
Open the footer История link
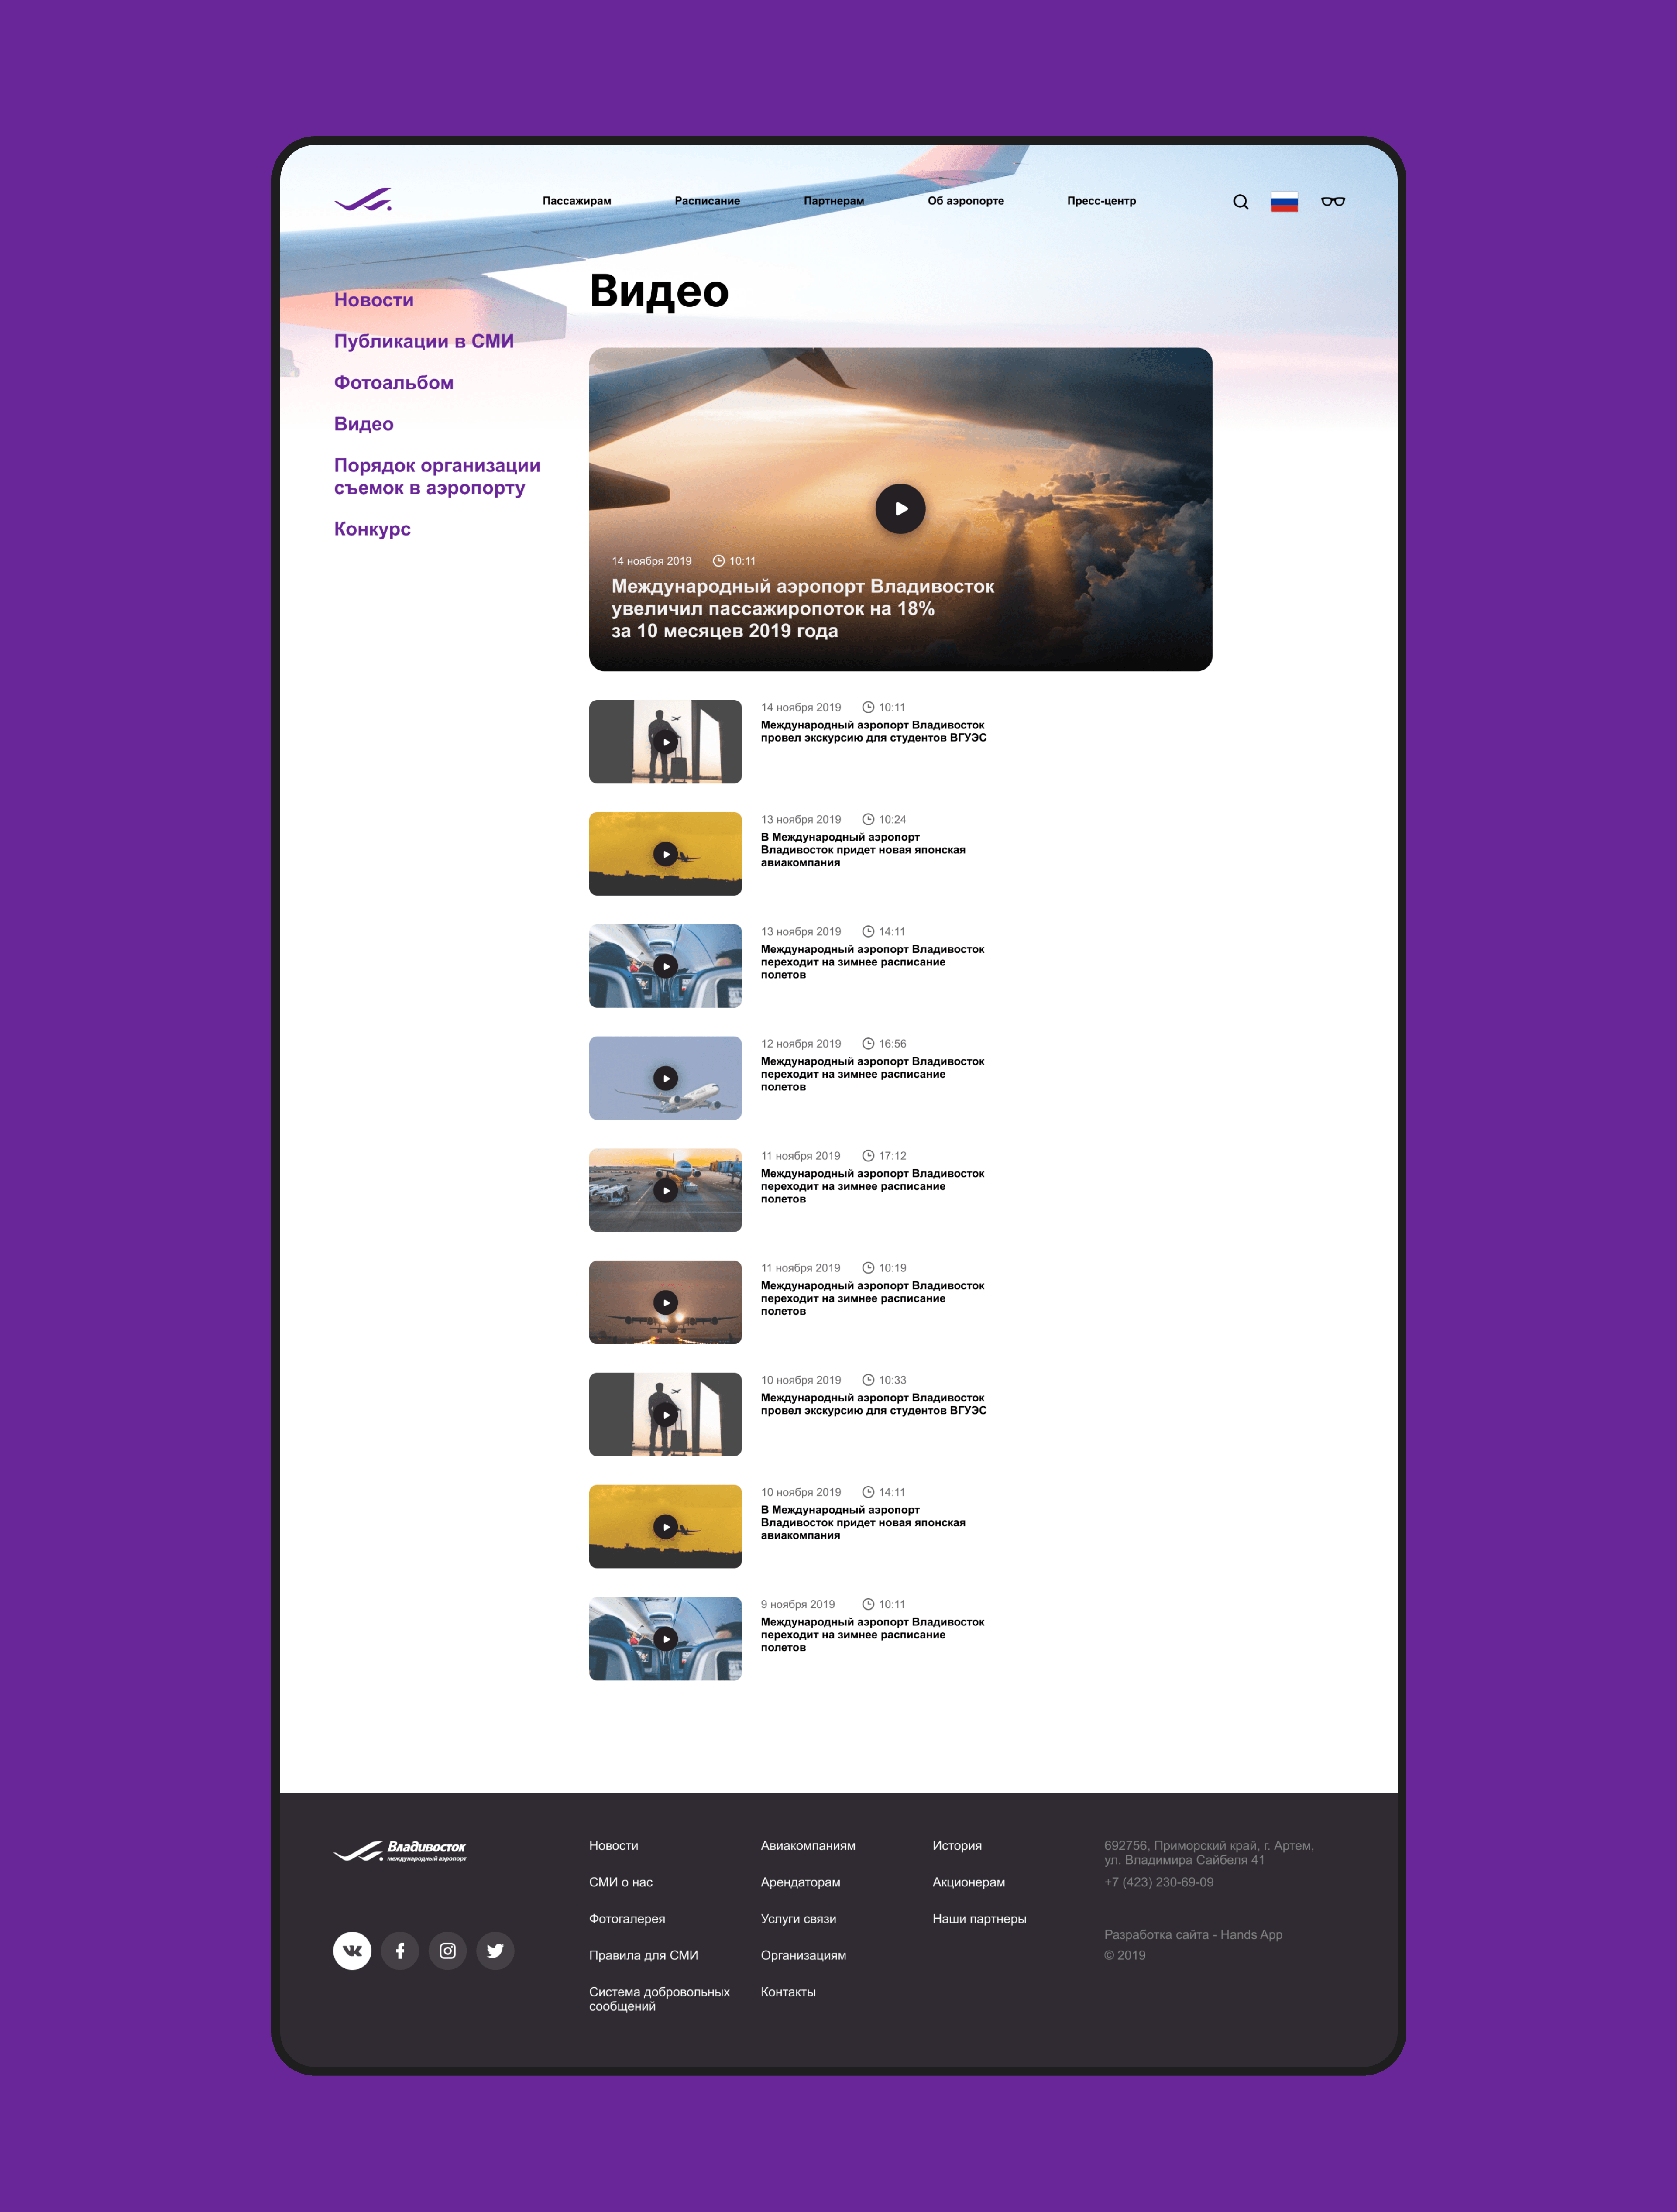tap(957, 1846)
